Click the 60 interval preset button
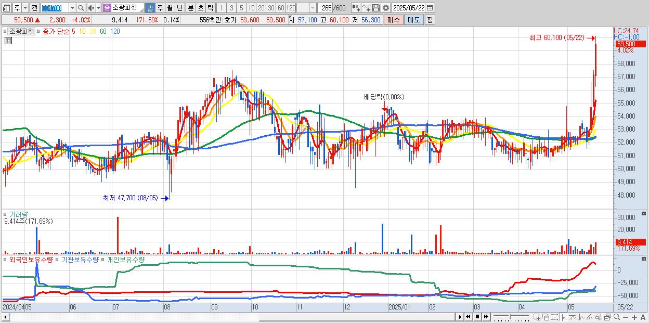The image size is (649, 323). (x=281, y=8)
